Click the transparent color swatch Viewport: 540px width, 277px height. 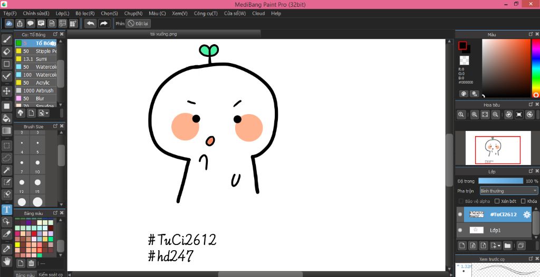464,60
